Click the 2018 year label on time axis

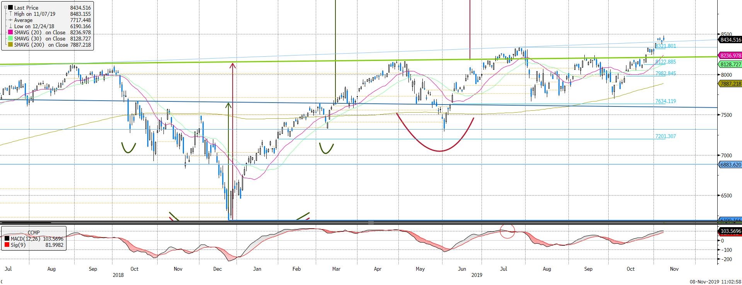click(x=118, y=275)
